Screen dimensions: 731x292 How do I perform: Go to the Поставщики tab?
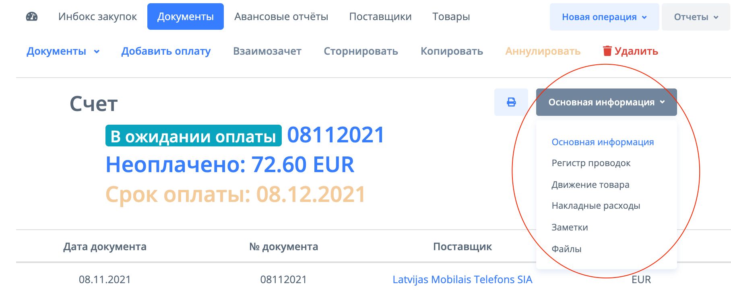380,16
